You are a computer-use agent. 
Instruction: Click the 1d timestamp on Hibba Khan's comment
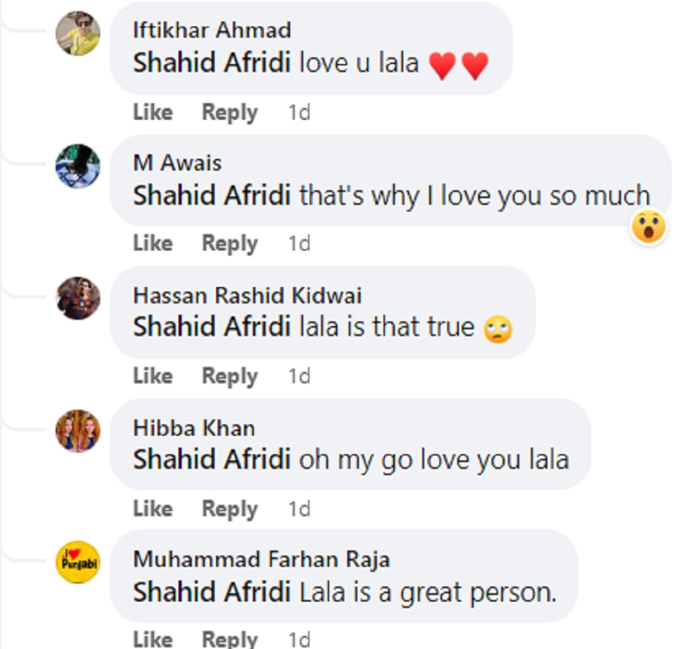(x=299, y=509)
